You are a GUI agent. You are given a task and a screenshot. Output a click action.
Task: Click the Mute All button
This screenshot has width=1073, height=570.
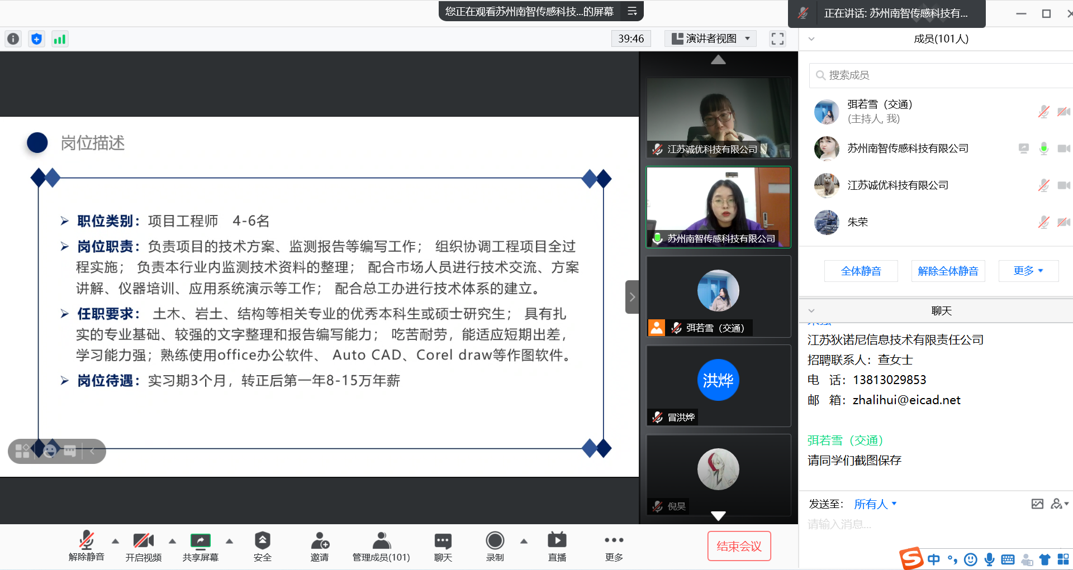[861, 271]
